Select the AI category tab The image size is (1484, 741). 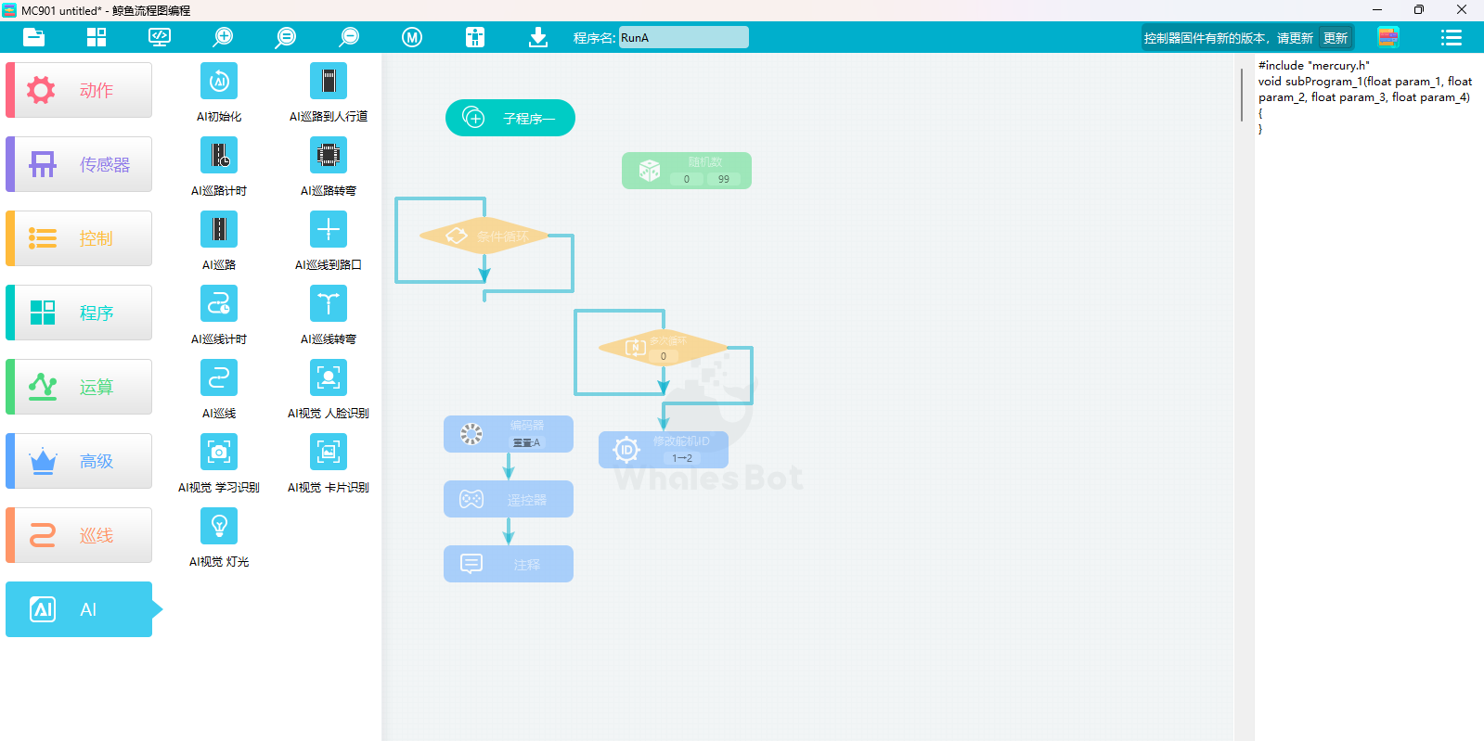point(79,609)
